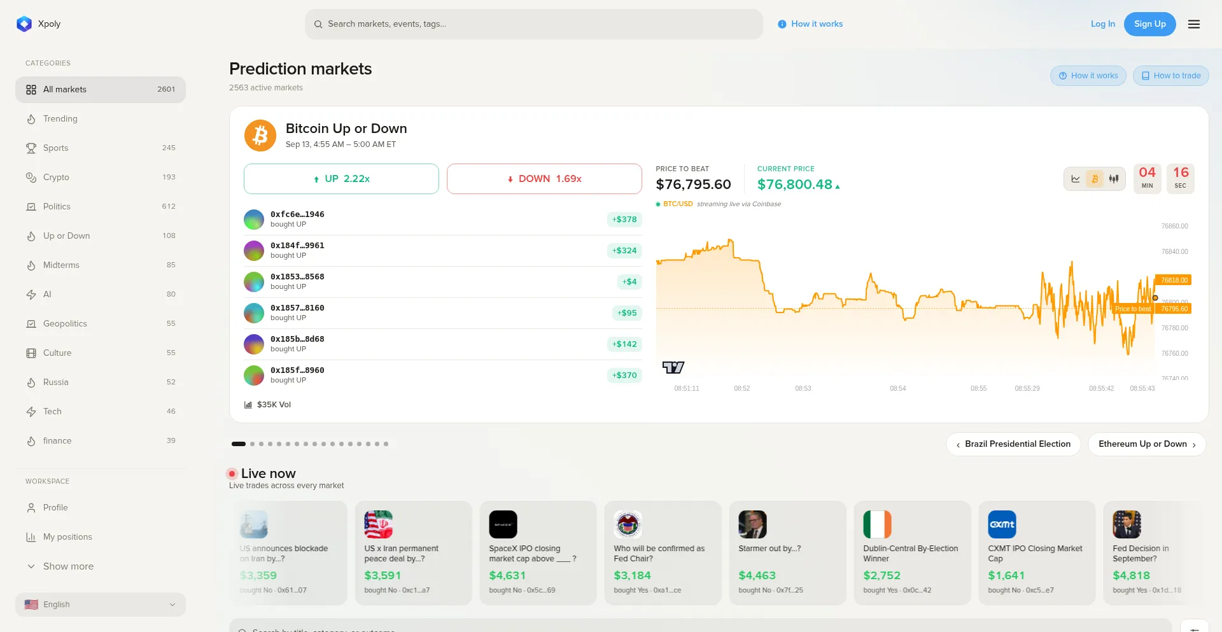Select the first carousel pagination indicator
Viewport: 1222px width, 632px height.
pos(239,444)
